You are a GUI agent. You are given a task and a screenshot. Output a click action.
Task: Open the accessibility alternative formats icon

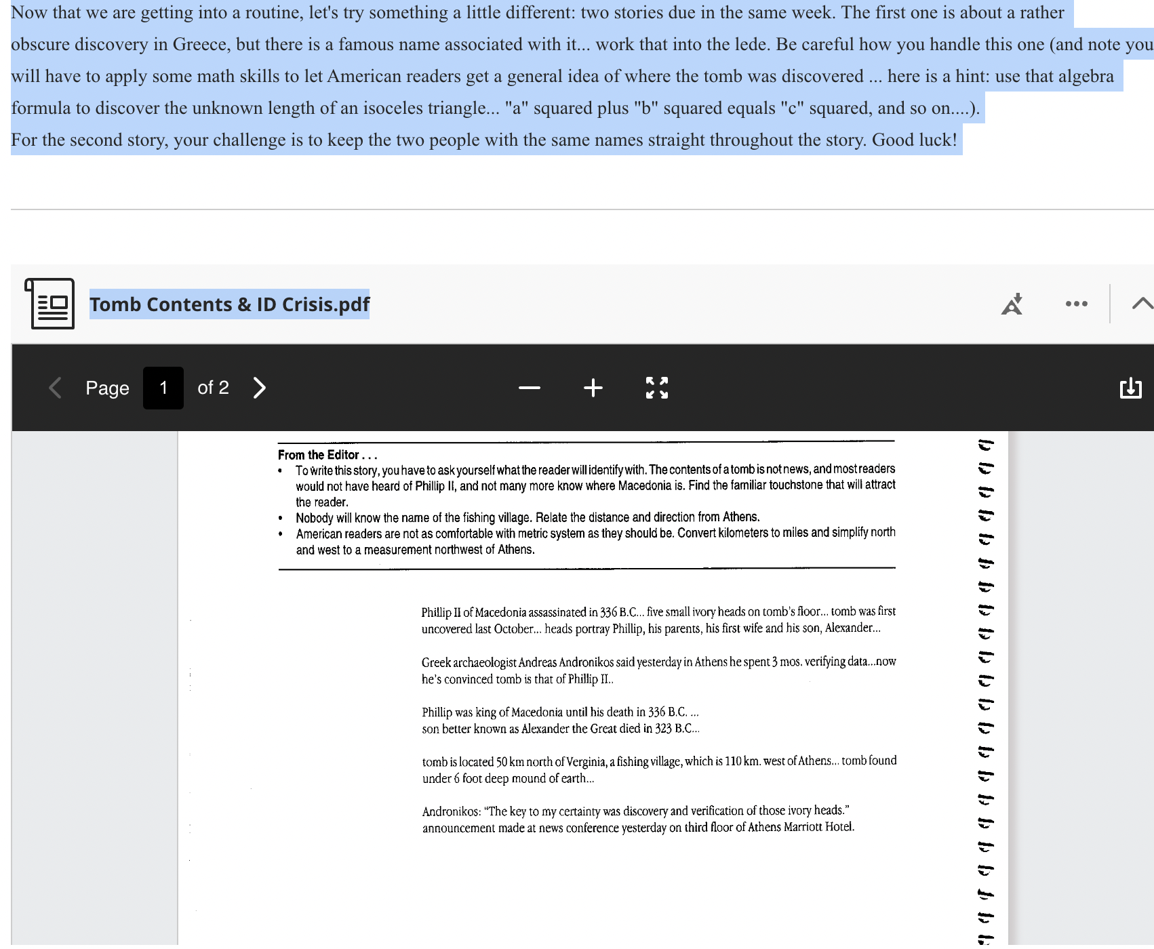(1012, 304)
